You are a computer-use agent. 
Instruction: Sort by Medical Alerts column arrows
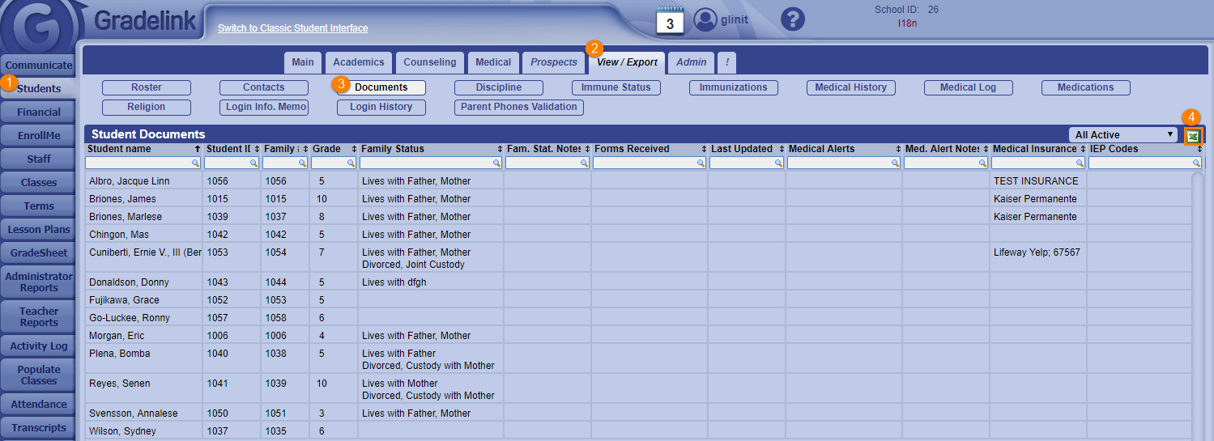pyautogui.click(x=898, y=150)
